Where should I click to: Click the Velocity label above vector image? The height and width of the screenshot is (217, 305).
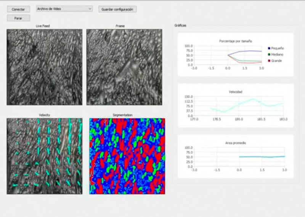44,115
